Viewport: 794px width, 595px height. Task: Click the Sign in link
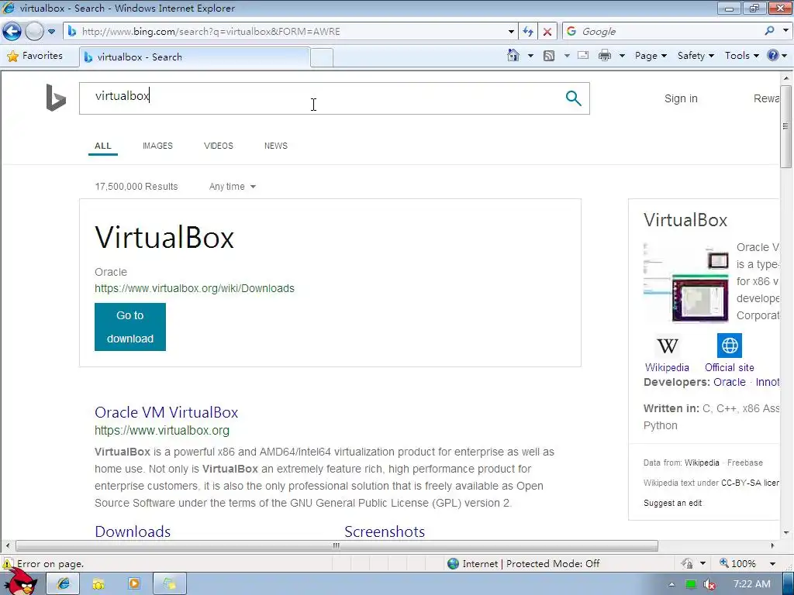(681, 98)
